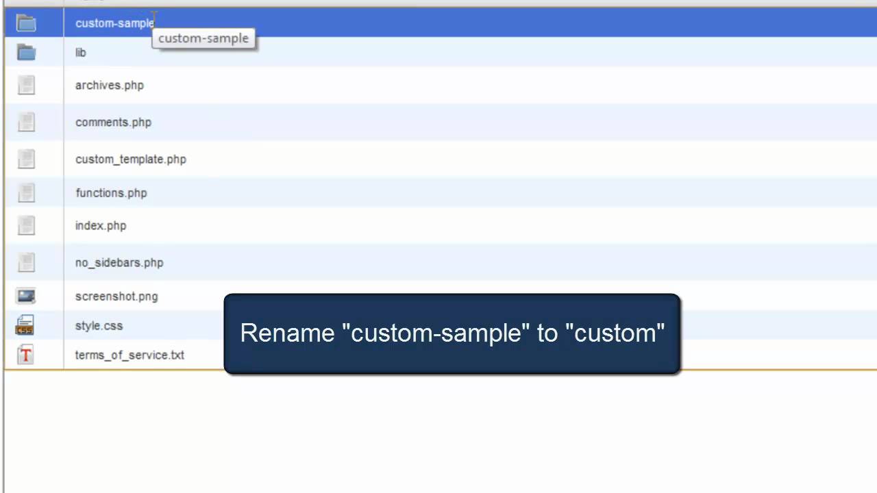Pick index.php from the list

[x=100, y=226]
